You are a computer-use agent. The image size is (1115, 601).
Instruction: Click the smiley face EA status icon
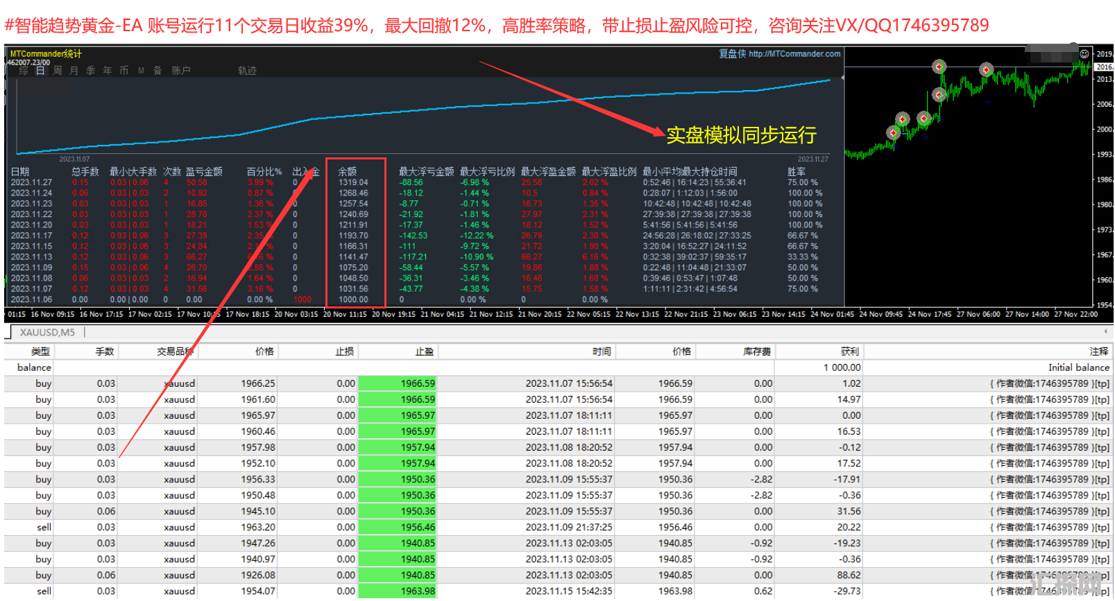[x=1084, y=53]
